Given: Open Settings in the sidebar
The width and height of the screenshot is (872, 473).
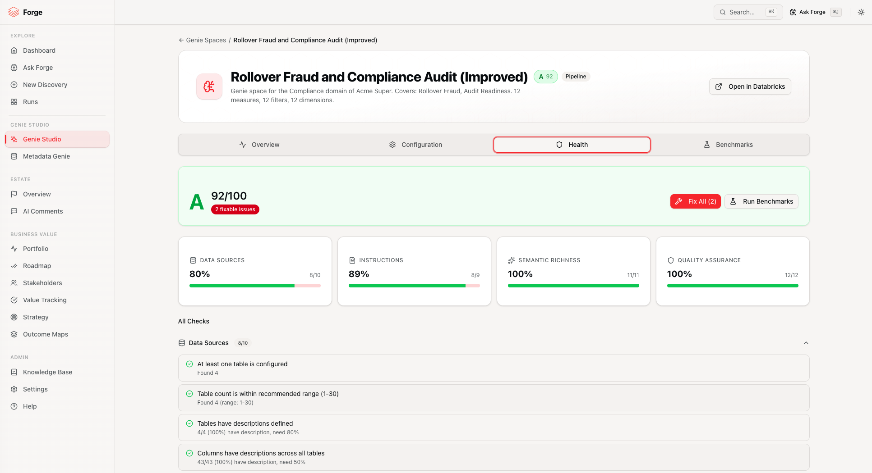Looking at the screenshot, I should click(x=57, y=389).
